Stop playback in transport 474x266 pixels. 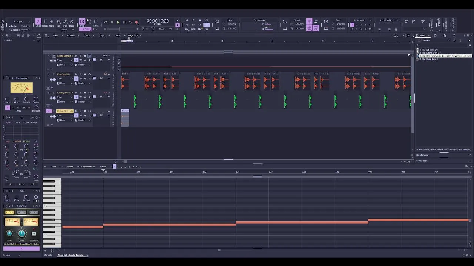(112, 22)
